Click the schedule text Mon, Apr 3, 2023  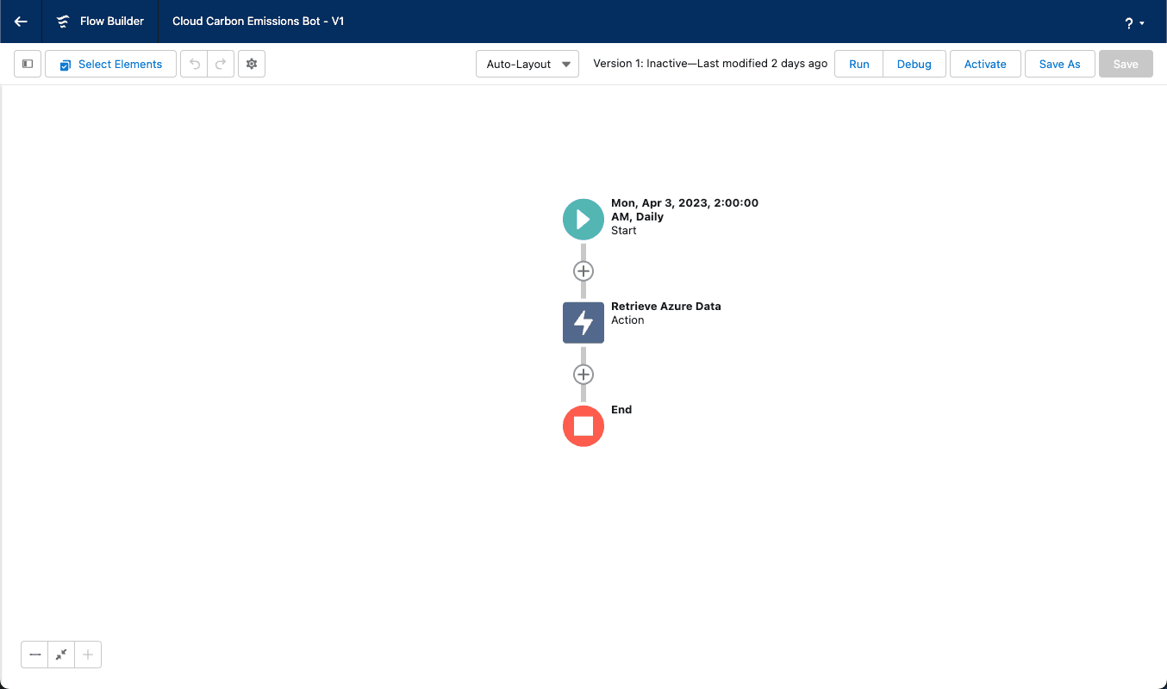(x=684, y=209)
